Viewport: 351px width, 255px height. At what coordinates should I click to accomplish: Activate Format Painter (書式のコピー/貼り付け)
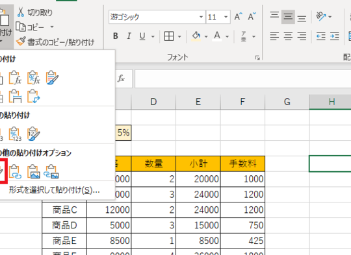tap(55, 42)
